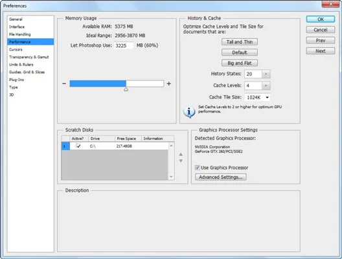
Task: Apply Default cache preset
Action: (240, 52)
